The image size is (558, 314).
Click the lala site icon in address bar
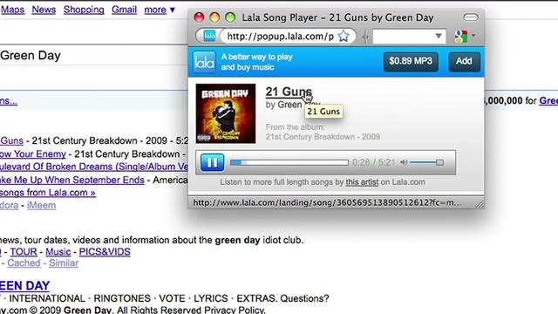[209, 36]
